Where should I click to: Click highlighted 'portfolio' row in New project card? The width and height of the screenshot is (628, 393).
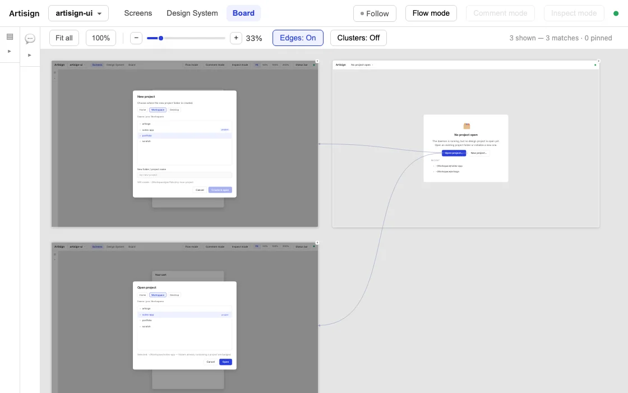click(184, 135)
